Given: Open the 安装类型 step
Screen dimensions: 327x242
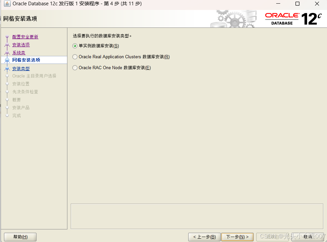Looking at the screenshot, I should coord(21,68).
